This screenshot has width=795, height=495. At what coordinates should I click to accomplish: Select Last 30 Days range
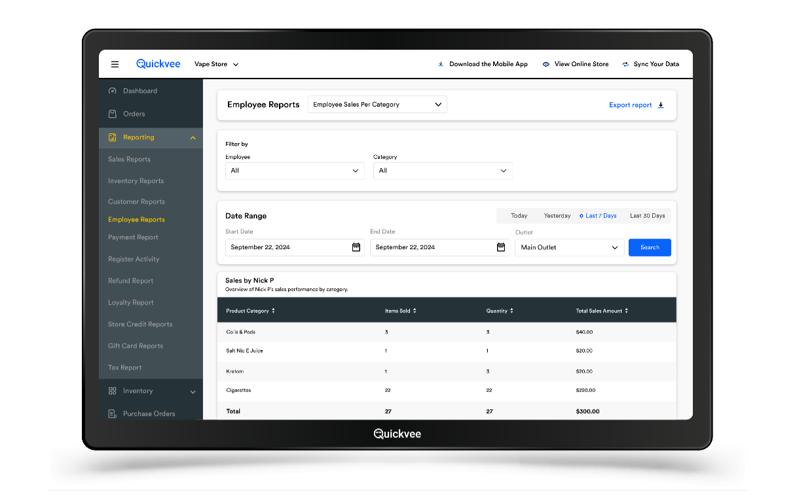(x=647, y=216)
